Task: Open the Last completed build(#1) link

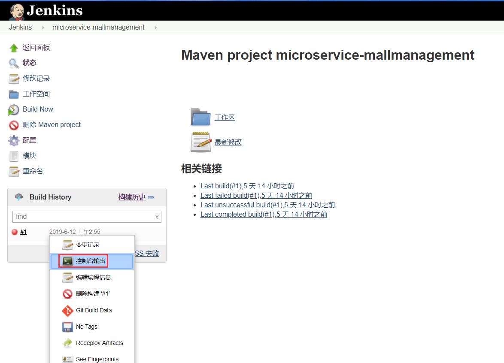Action: (x=264, y=214)
